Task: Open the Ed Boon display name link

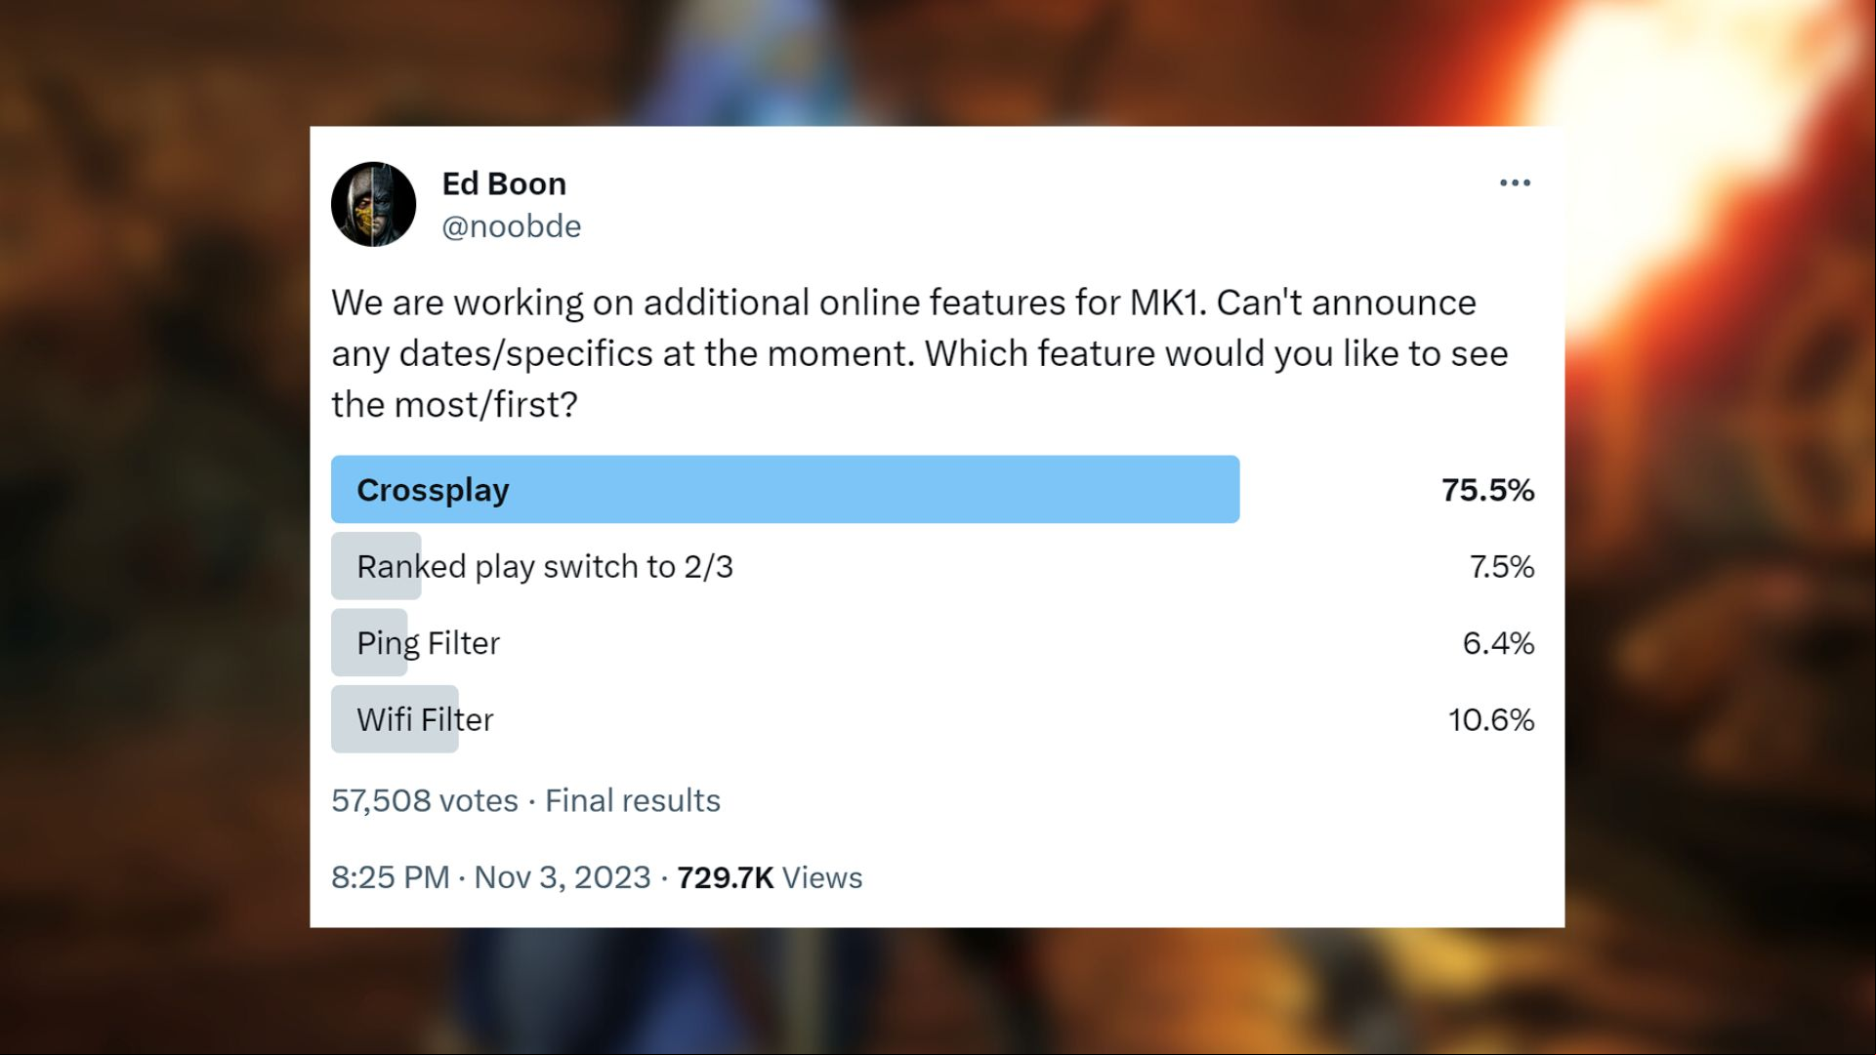Action: (504, 183)
